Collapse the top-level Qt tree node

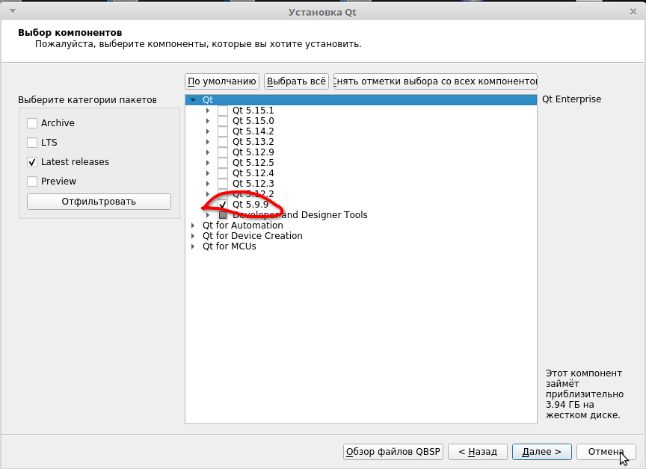[193, 100]
